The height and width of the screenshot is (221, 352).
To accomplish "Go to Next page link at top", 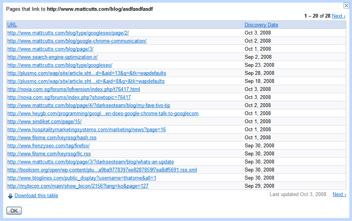I will click(339, 16).
